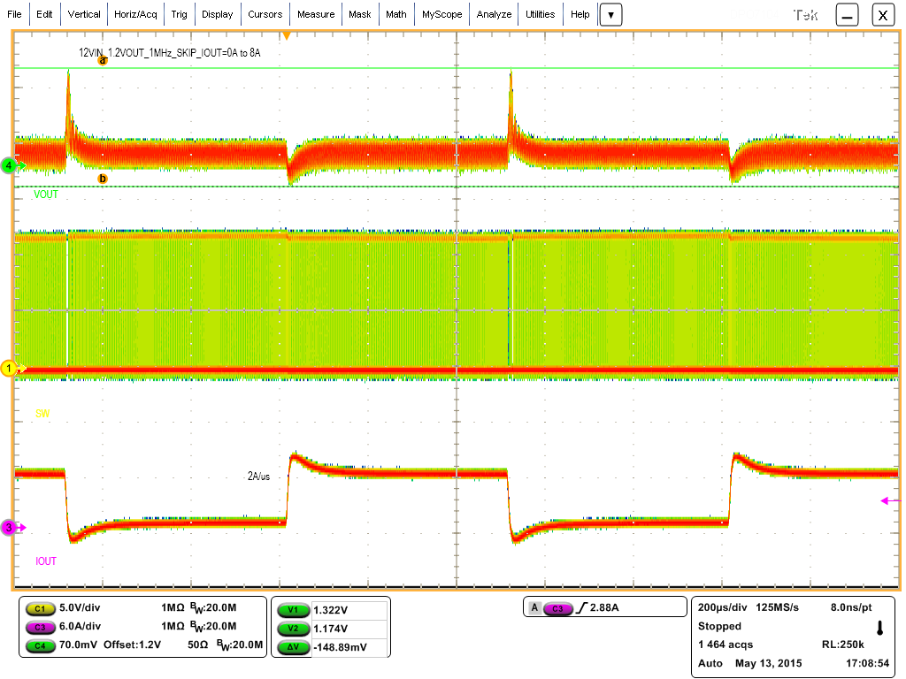Image resolution: width=906 pixels, height=679 pixels.
Task: Open the Cursors menu
Action: pyautogui.click(x=265, y=14)
